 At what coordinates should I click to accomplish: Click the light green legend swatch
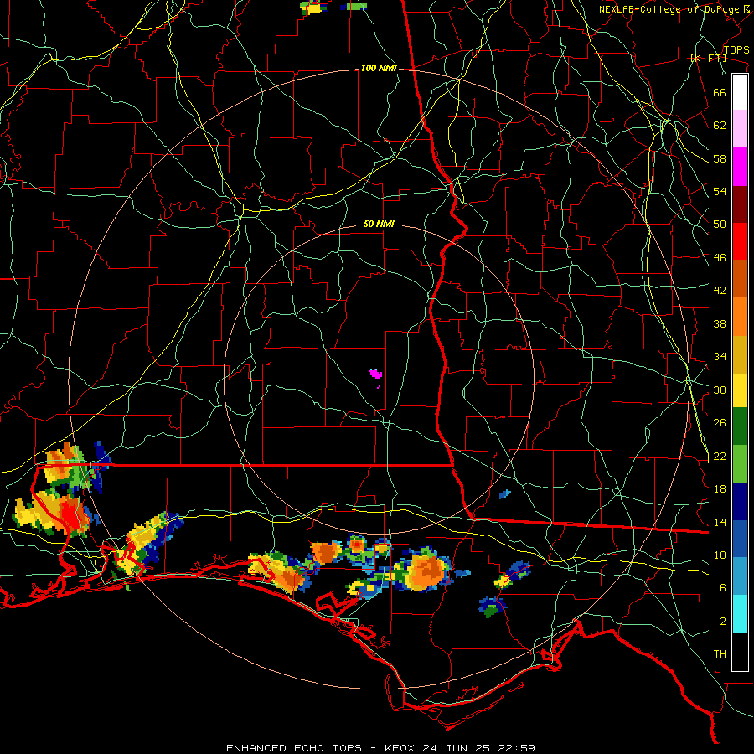point(740,464)
